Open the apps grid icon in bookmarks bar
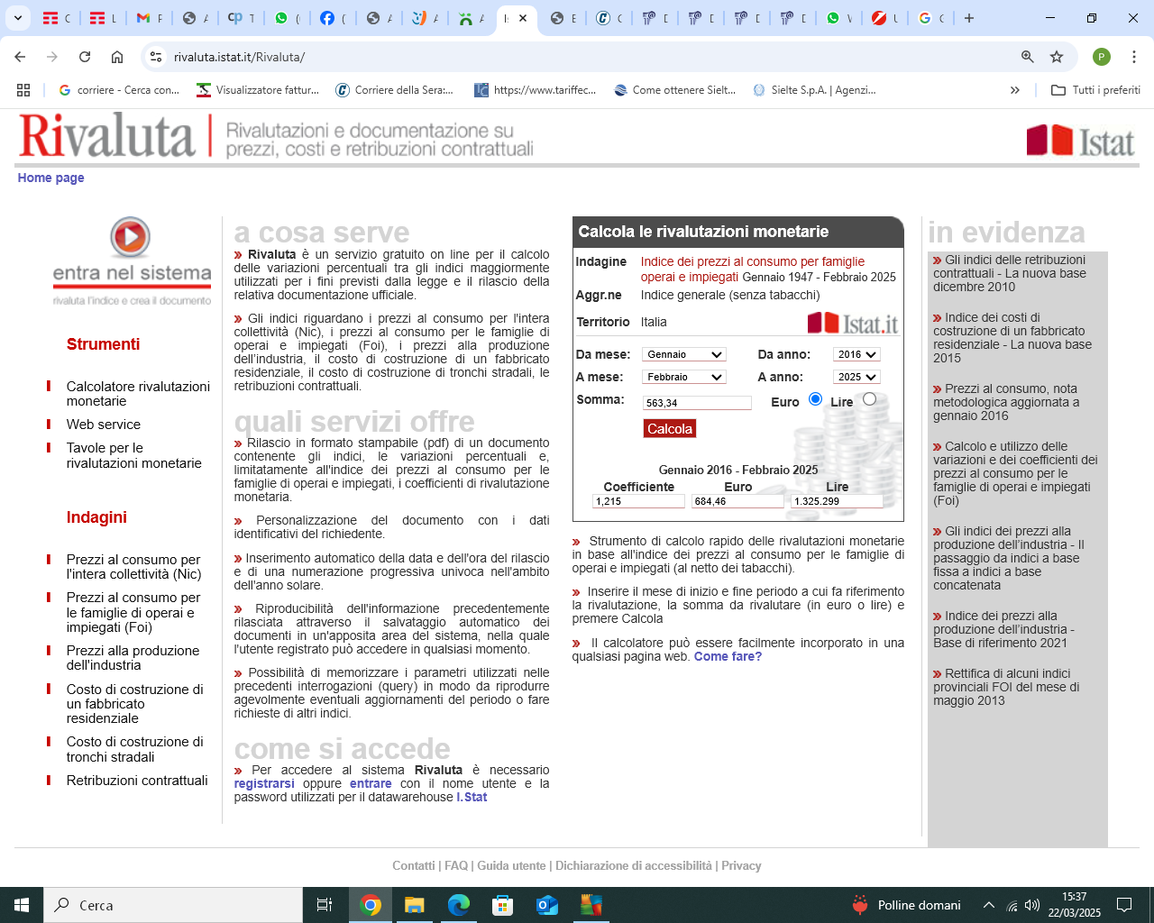 click(x=23, y=90)
